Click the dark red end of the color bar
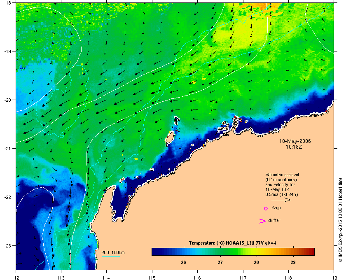Screen dimensions: 346x280 point(311,252)
